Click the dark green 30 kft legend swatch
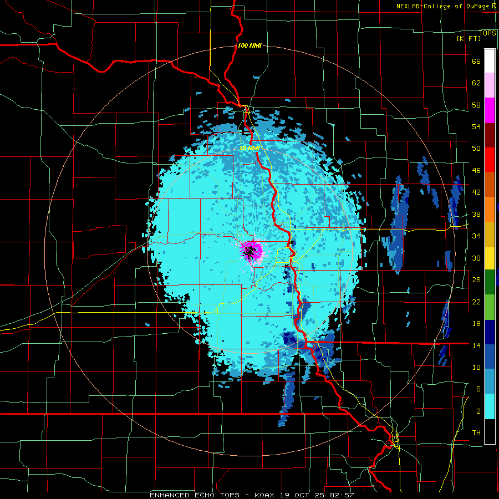 pyautogui.click(x=490, y=282)
